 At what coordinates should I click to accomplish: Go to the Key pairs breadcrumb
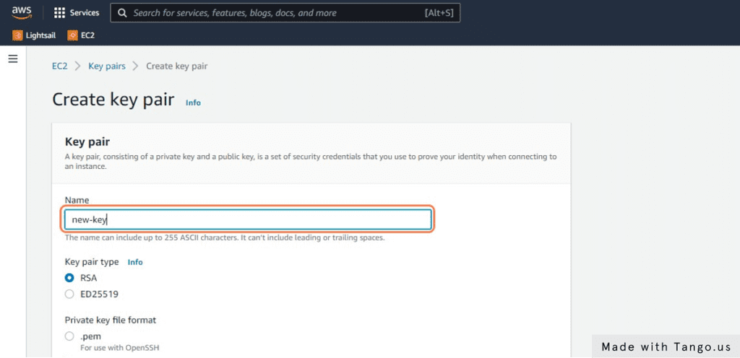point(107,66)
